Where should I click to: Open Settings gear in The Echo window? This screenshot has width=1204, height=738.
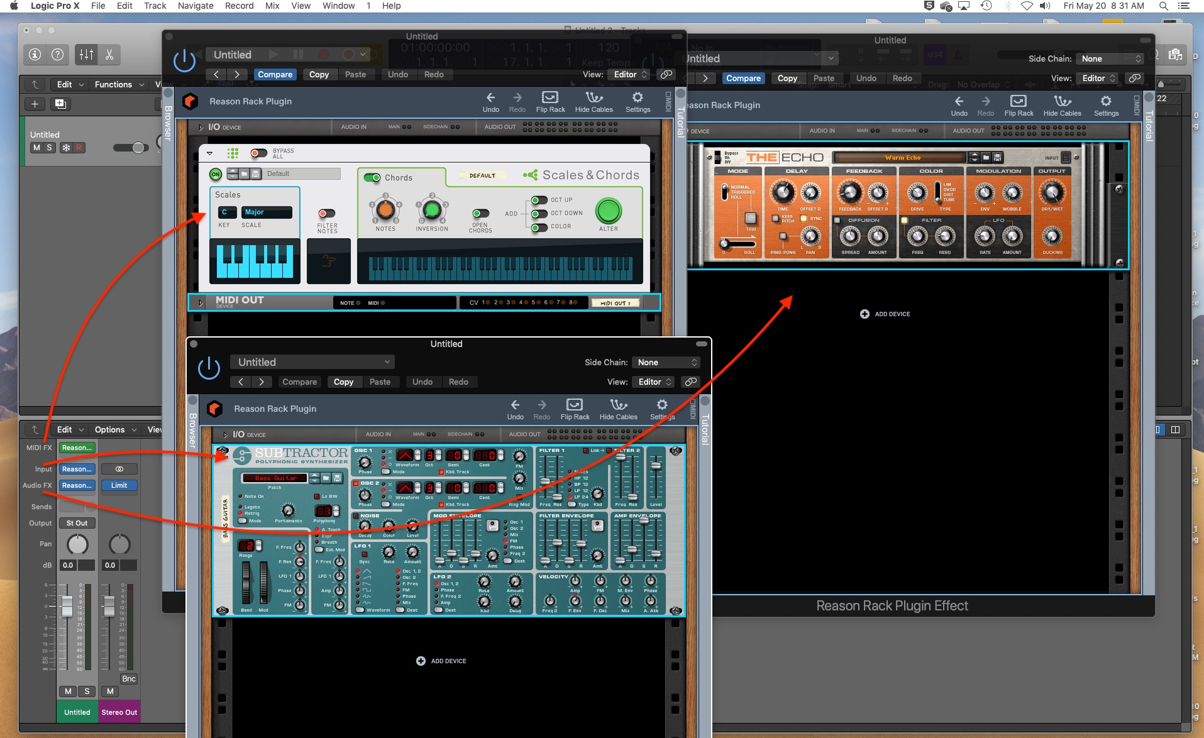pos(1106,101)
